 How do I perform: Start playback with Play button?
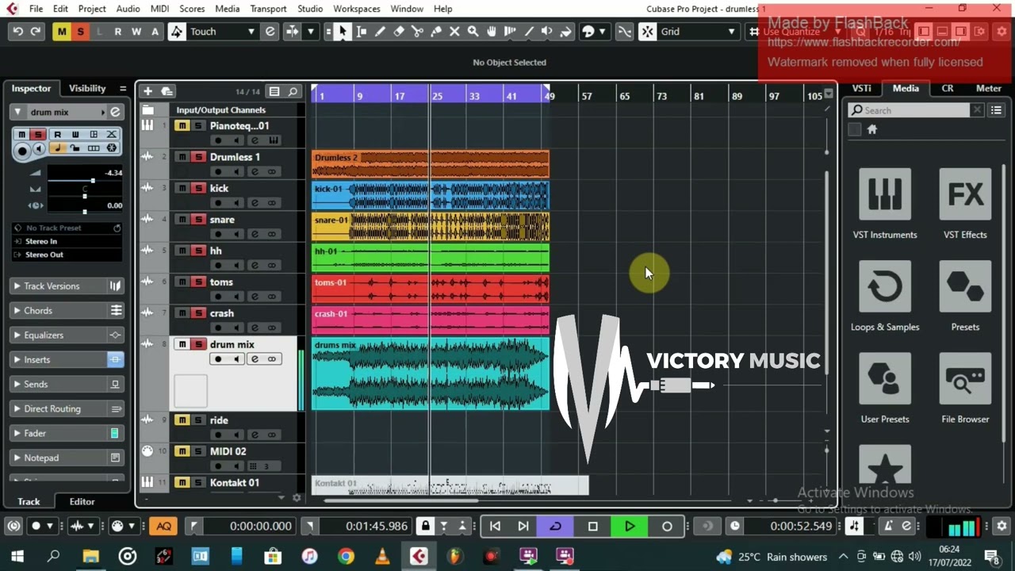[630, 526]
